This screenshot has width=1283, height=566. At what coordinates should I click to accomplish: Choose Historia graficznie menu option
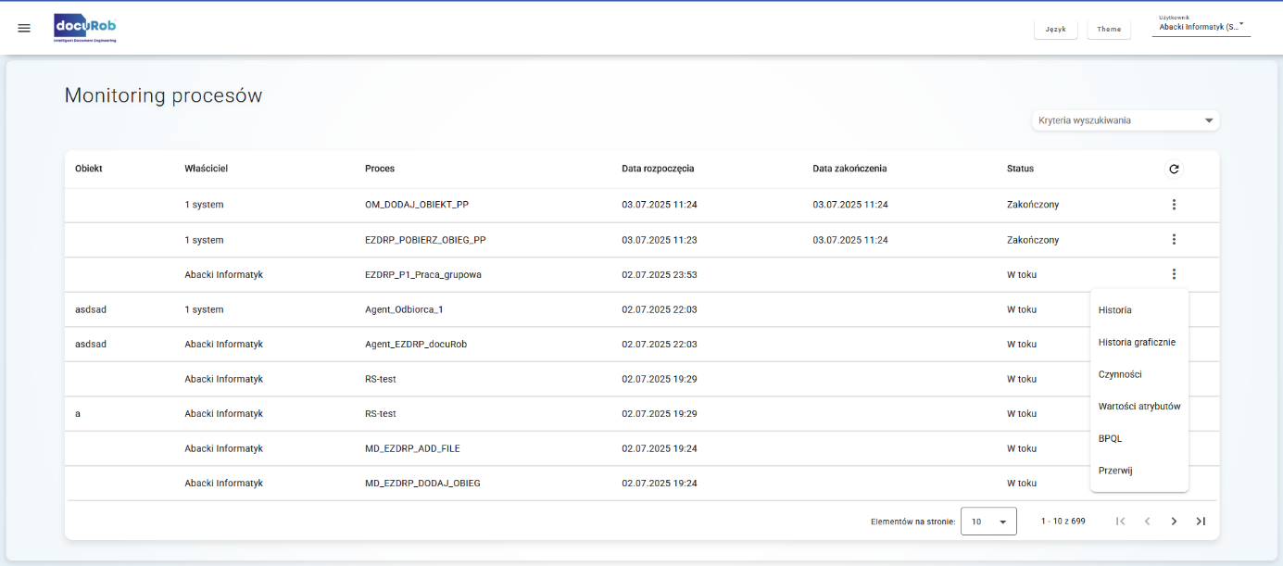[1137, 342]
